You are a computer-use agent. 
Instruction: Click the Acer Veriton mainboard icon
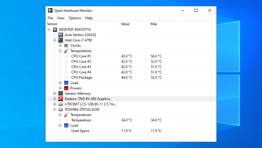click(61, 35)
